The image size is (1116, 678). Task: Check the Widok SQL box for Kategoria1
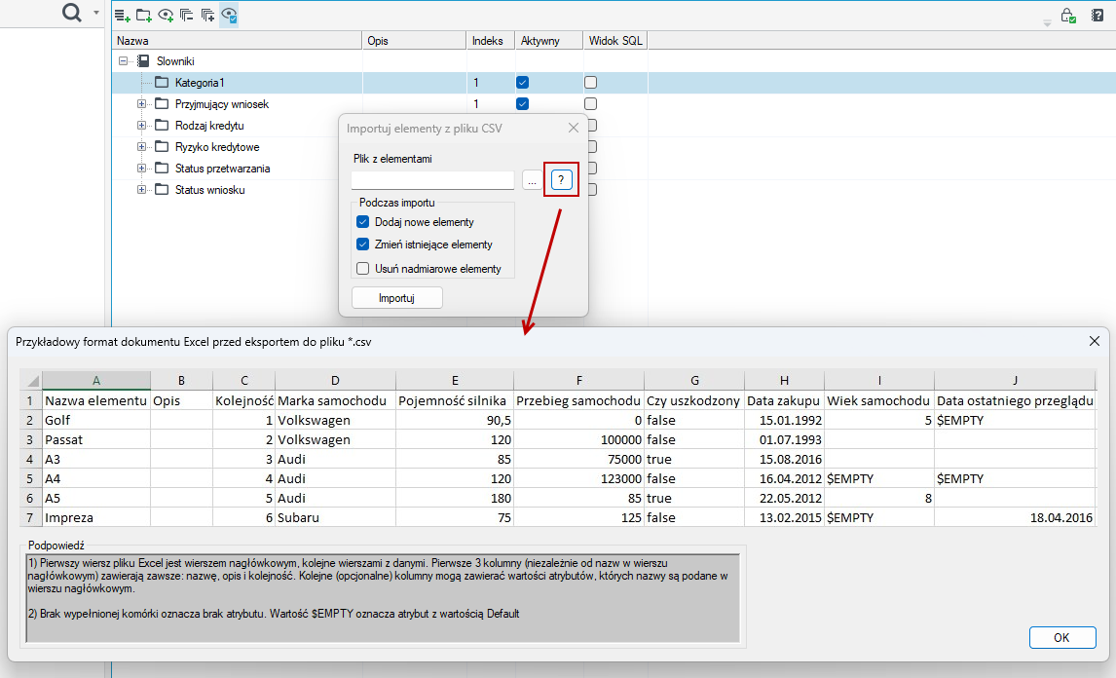pos(591,83)
